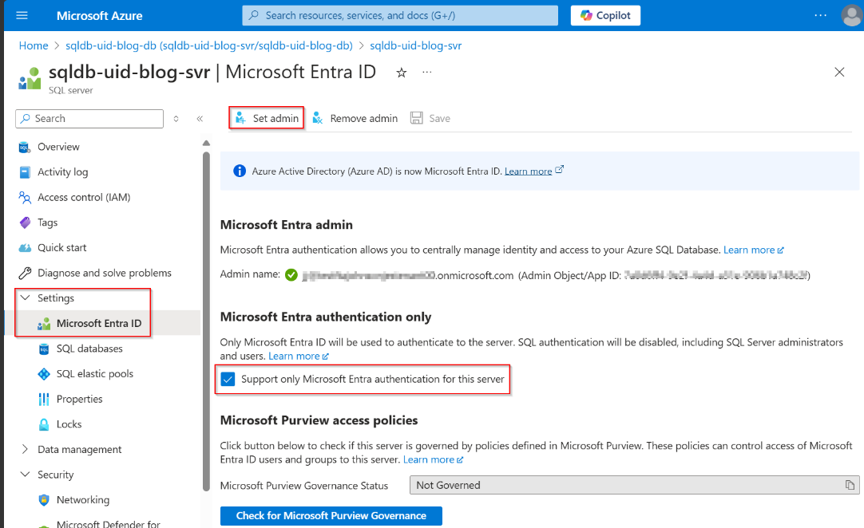Screen dimensions: 864x528
Task: Open Networking menu item
Action: (x=83, y=500)
